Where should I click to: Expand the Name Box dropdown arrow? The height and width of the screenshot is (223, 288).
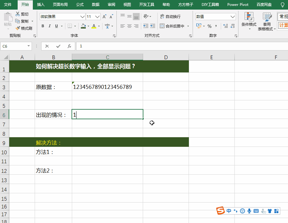[28, 46]
